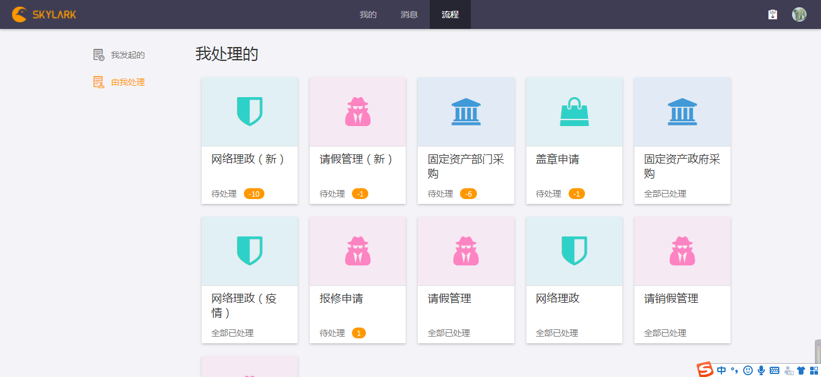The height and width of the screenshot is (377, 821).
Task: Open the IME toolbox grid icon
Action: [814, 370]
